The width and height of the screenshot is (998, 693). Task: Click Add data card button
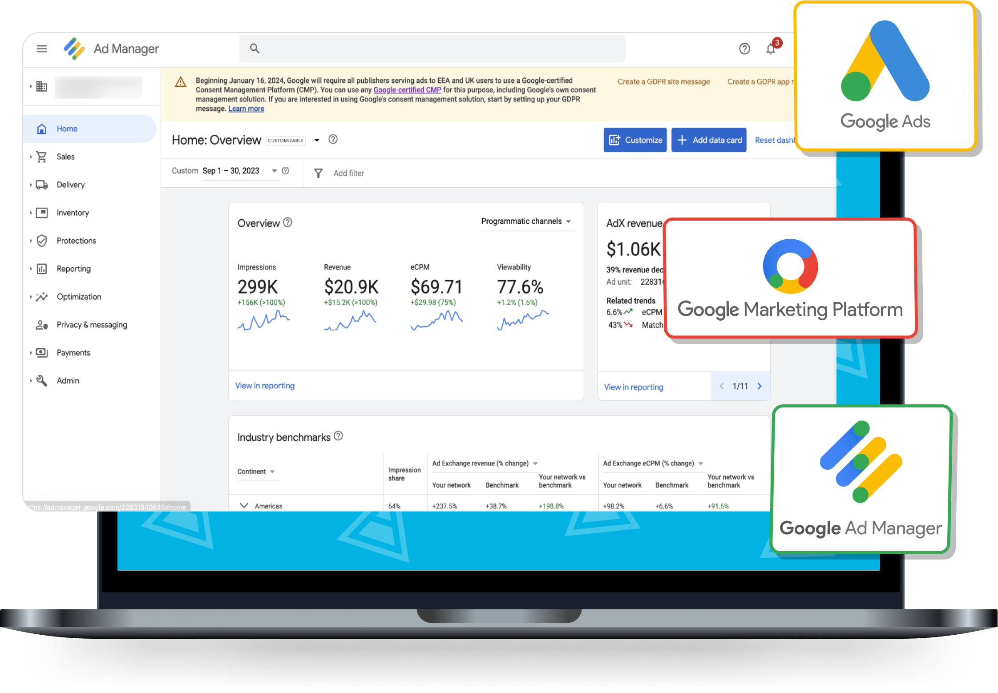point(709,140)
